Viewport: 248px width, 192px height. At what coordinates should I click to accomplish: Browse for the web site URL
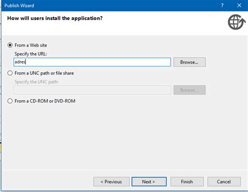pos(189,62)
